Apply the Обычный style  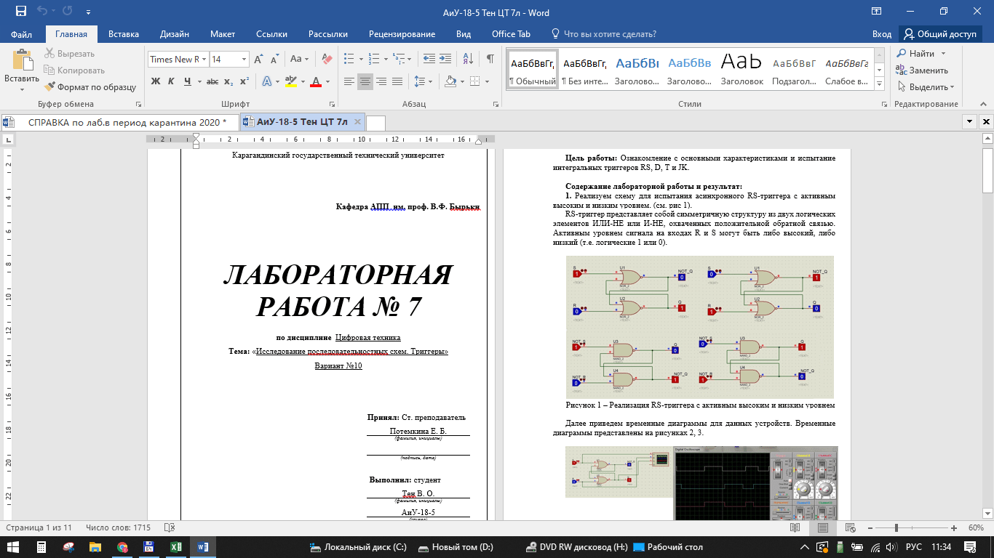point(532,70)
